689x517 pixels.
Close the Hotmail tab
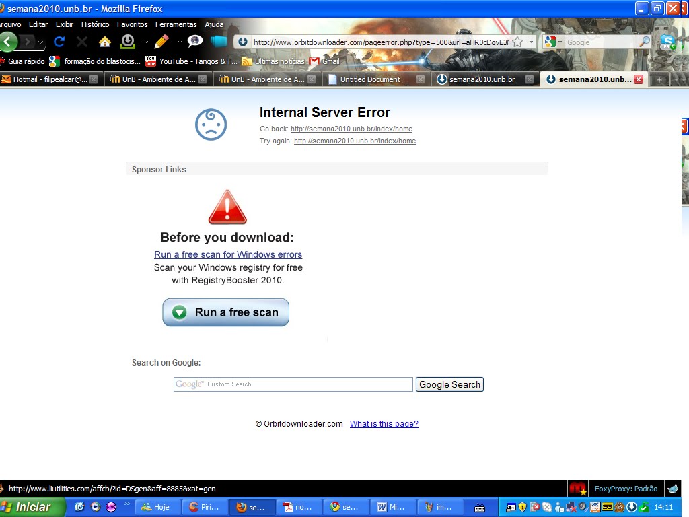tap(93, 79)
